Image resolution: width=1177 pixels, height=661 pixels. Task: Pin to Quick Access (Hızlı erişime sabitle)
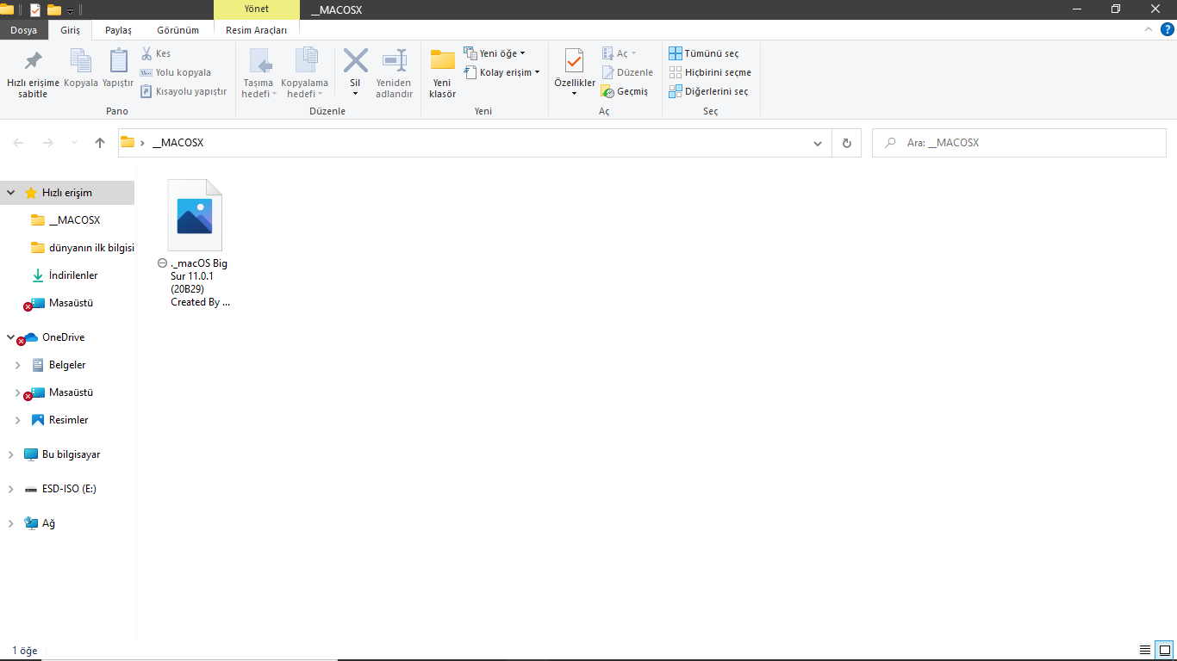point(33,74)
